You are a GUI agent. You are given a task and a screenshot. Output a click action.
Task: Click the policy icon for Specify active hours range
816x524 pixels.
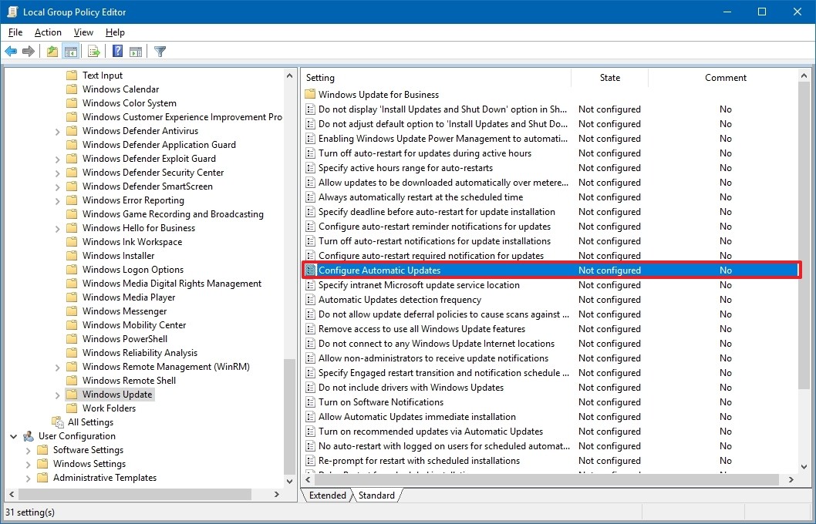[310, 168]
